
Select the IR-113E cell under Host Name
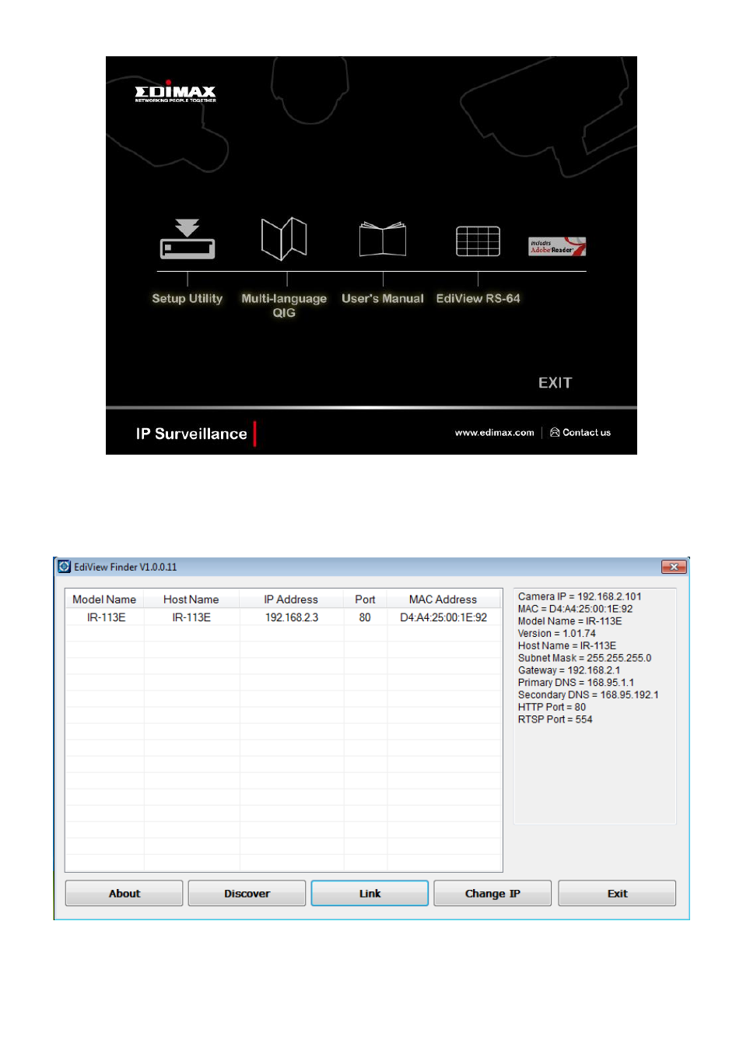(x=191, y=617)
